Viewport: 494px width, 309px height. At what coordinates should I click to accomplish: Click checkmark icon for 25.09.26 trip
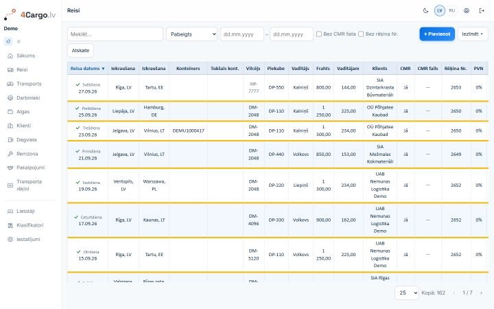click(x=77, y=108)
